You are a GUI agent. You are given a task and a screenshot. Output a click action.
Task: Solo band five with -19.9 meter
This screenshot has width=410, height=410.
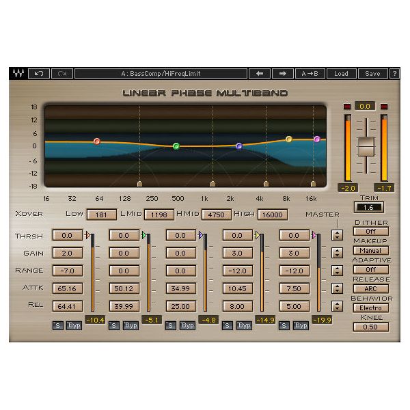pos(284,325)
